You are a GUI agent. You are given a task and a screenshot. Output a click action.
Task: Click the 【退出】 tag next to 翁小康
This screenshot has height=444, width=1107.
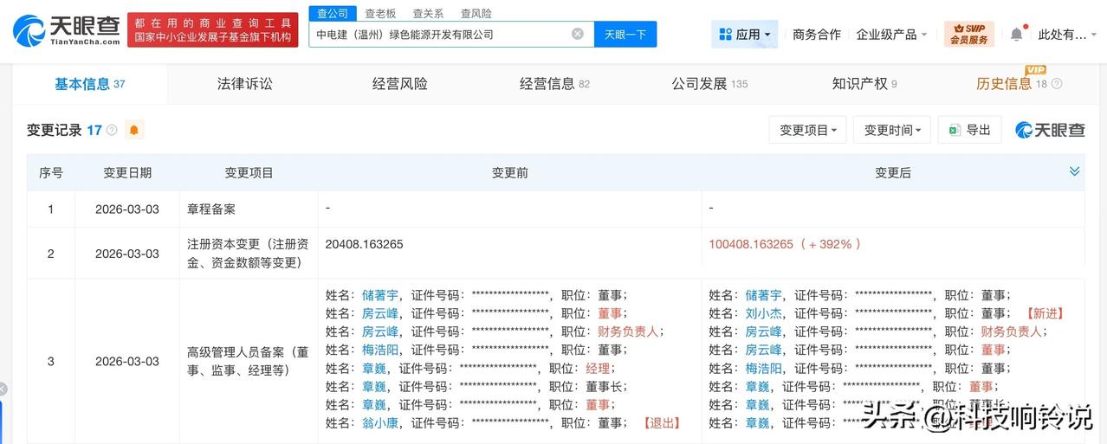tap(661, 423)
